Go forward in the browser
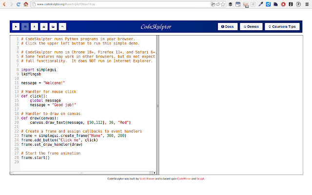 [11, 4]
